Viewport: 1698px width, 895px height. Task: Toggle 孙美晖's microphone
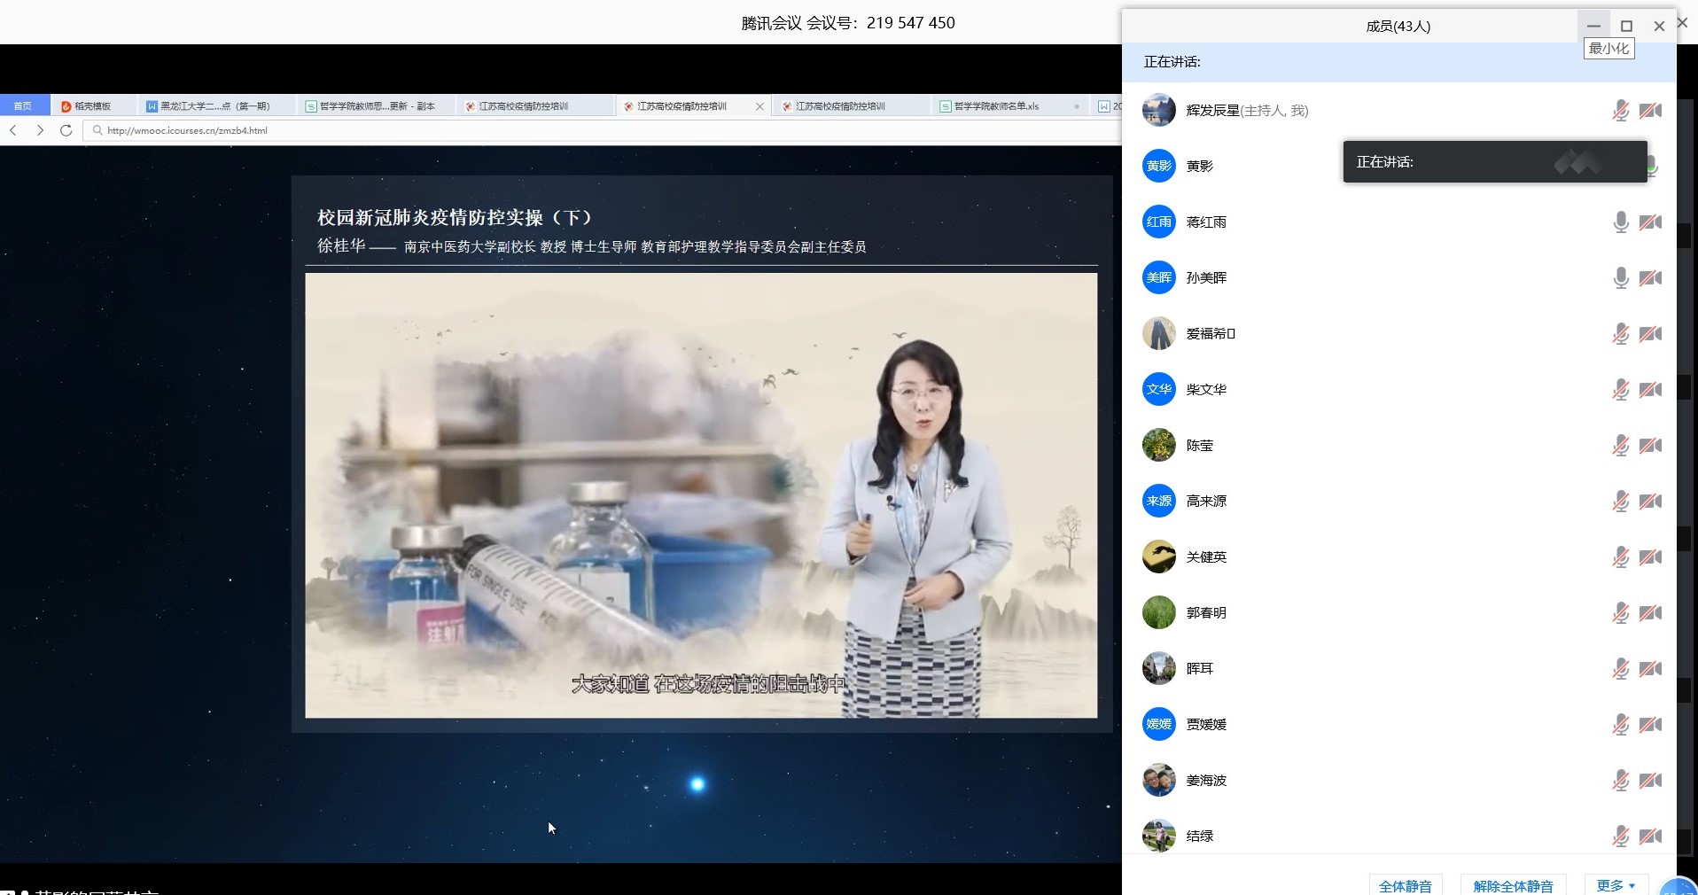pos(1620,278)
